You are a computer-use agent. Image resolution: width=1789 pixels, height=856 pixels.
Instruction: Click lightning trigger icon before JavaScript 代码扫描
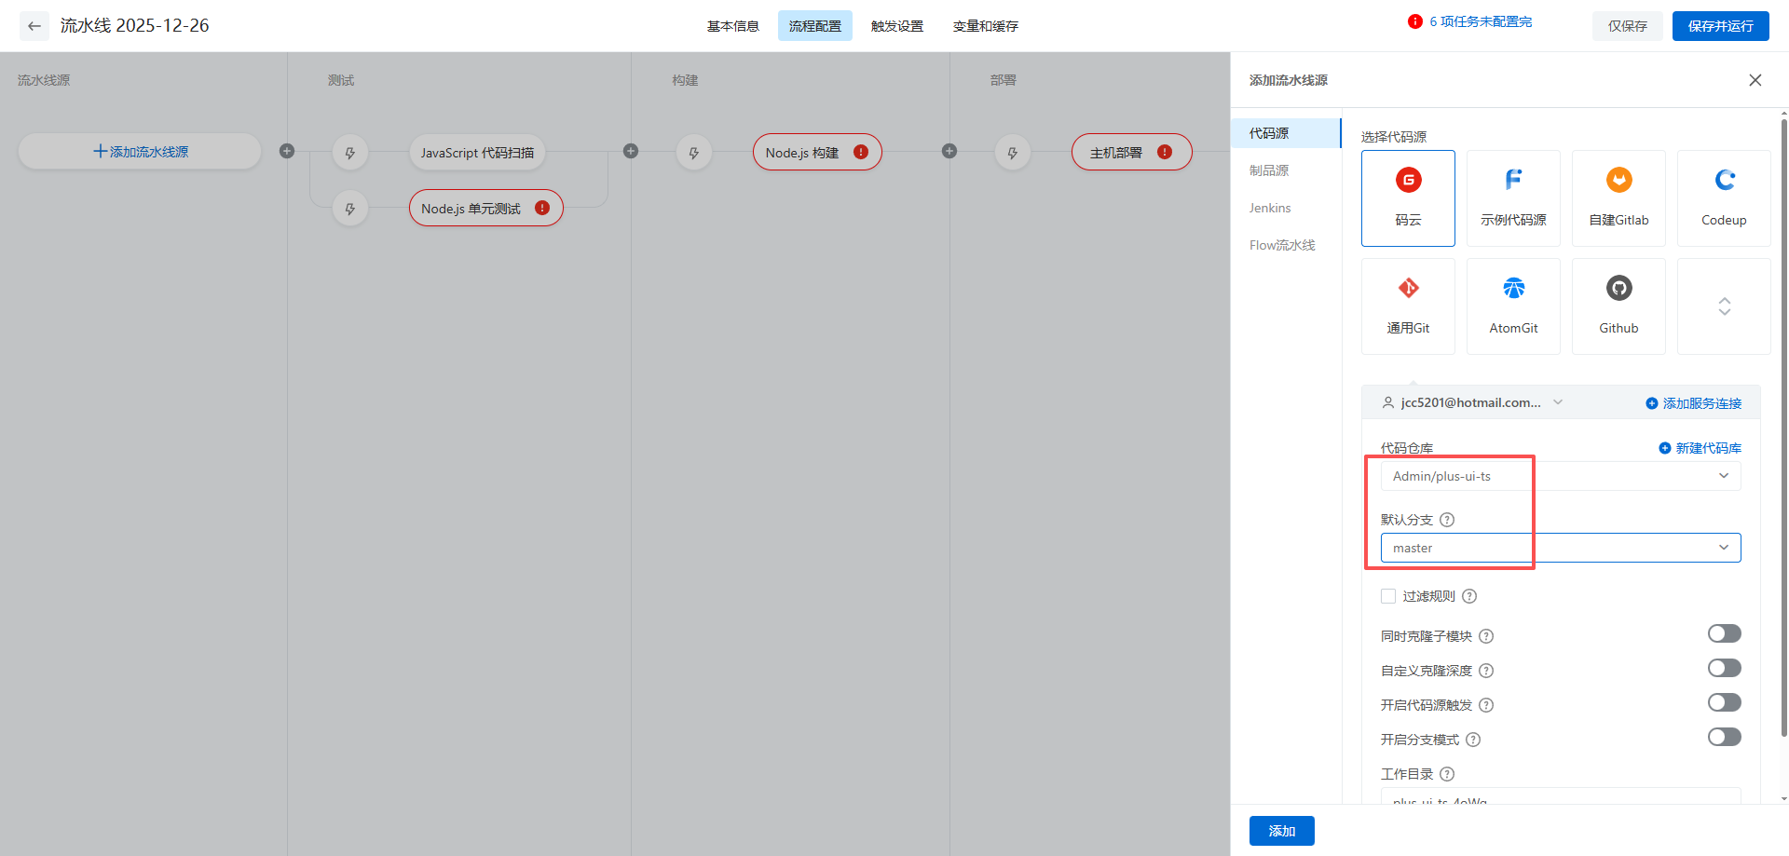(350, 153)
